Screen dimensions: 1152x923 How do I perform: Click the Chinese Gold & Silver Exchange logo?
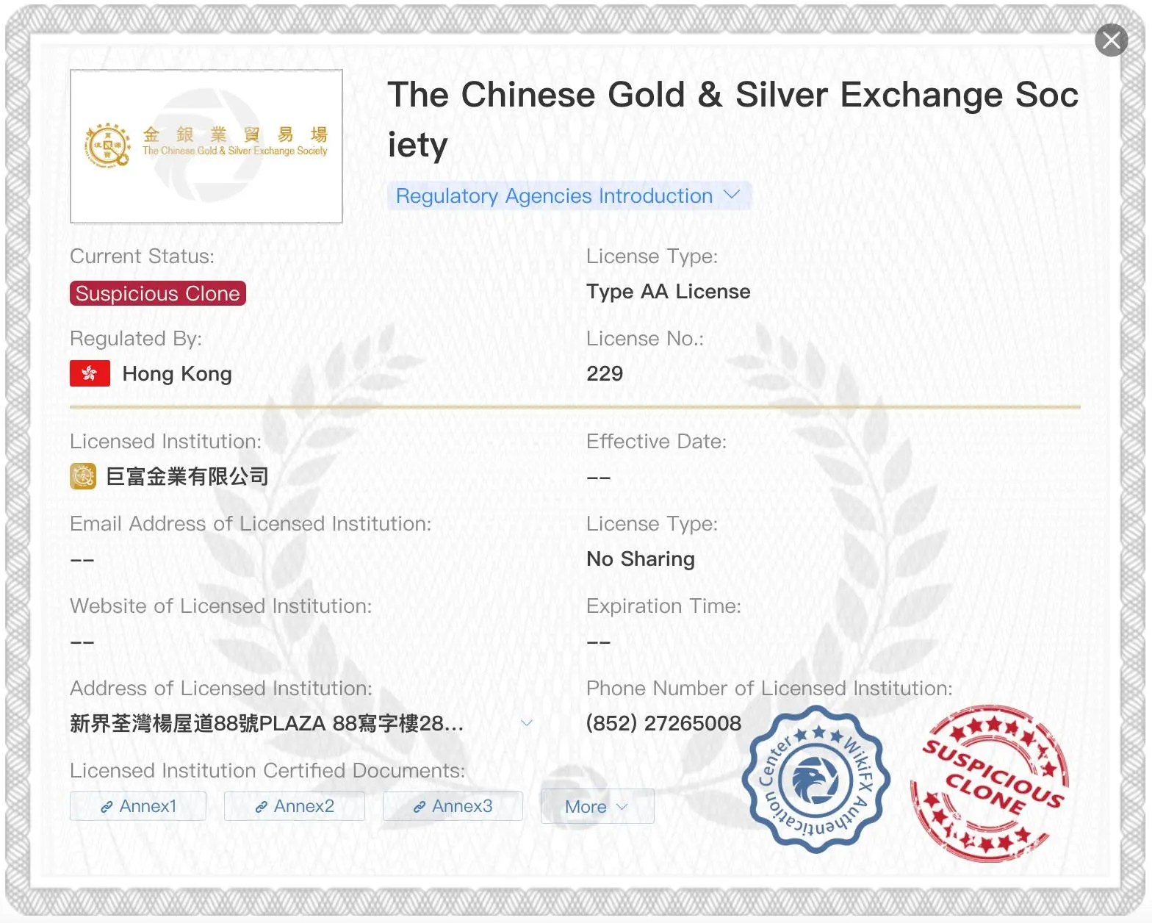206,146
